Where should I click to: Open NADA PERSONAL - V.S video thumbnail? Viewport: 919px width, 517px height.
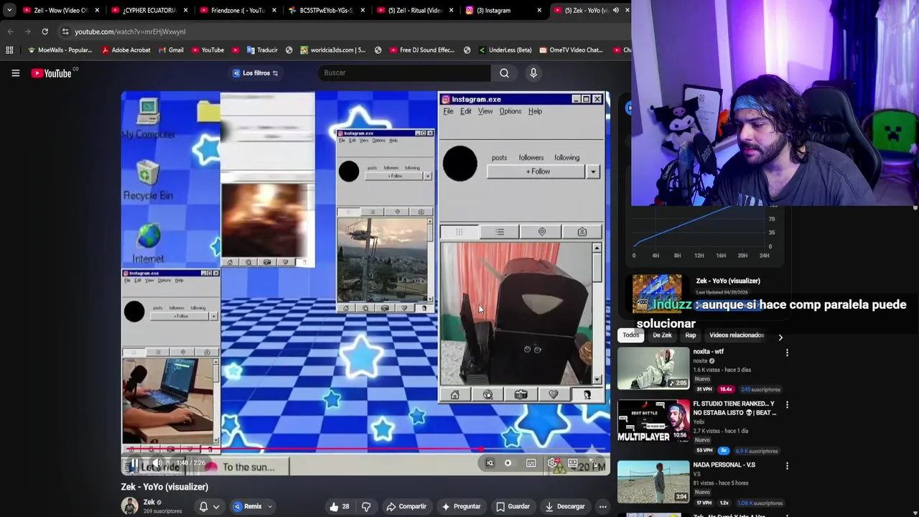(x=653, y=481)
